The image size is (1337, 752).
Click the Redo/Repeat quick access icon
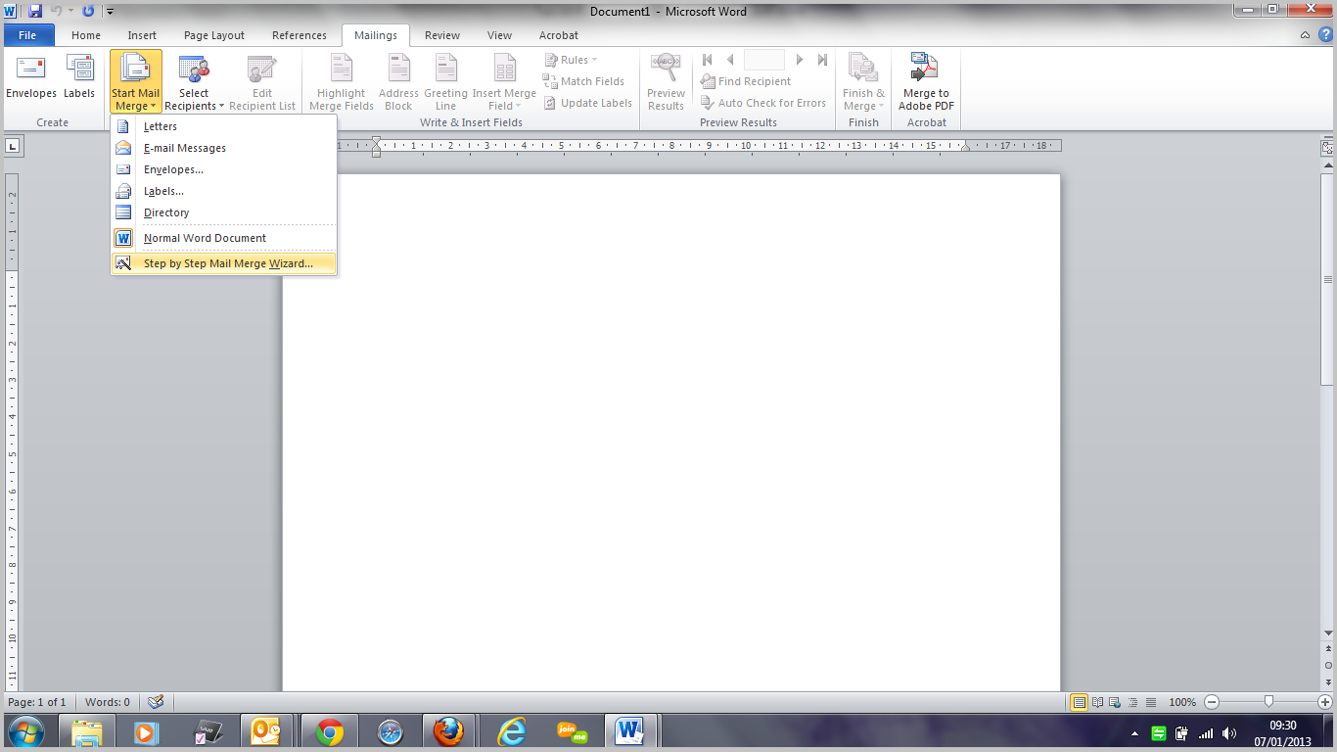pos(88,11)
